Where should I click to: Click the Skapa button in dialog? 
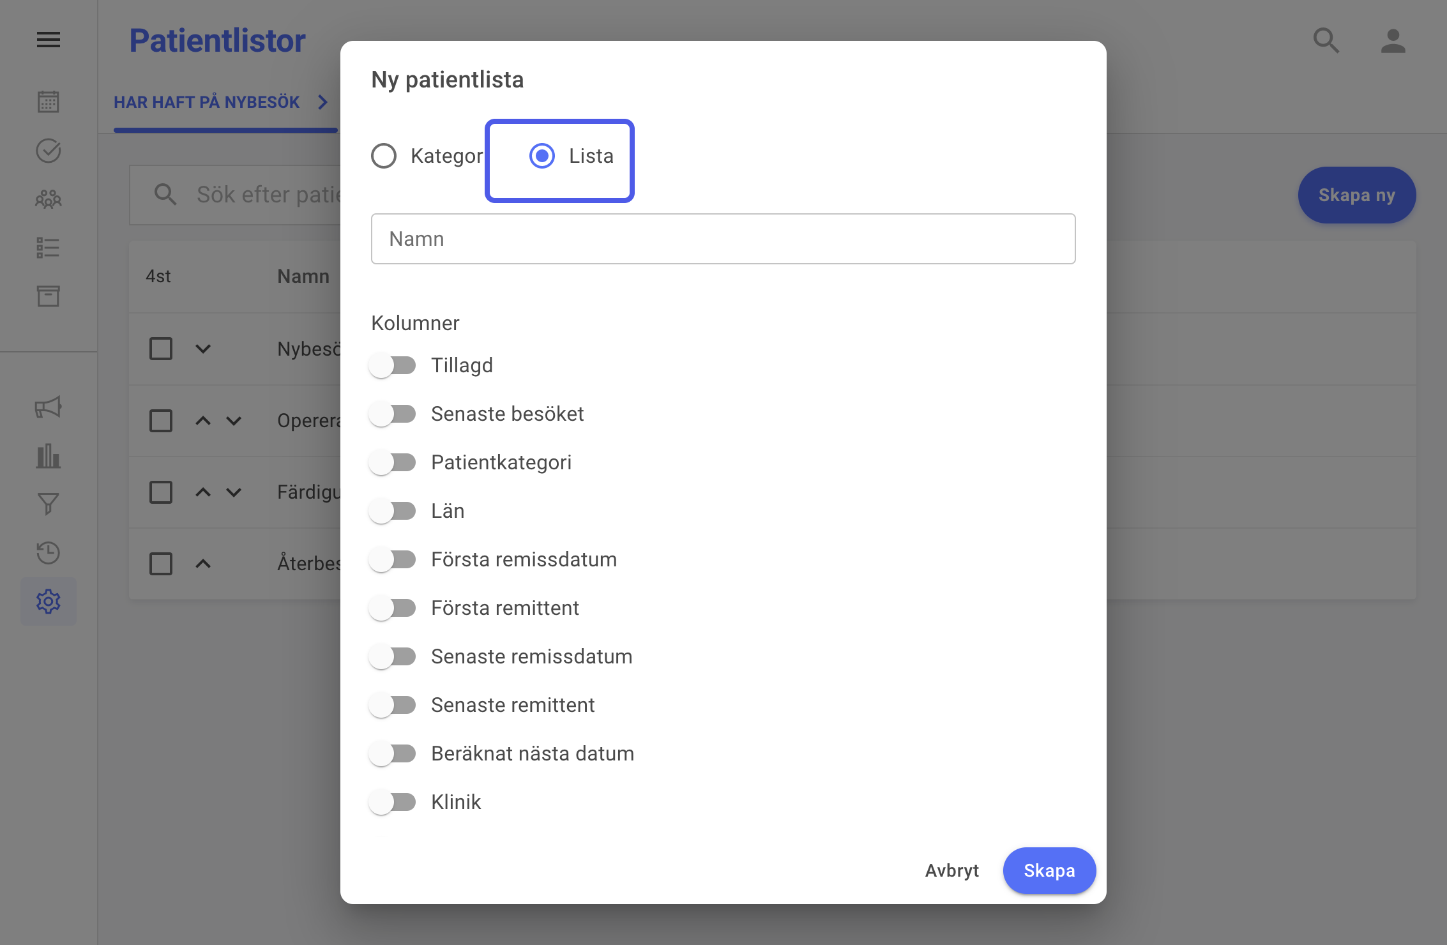click(1050, 870)
